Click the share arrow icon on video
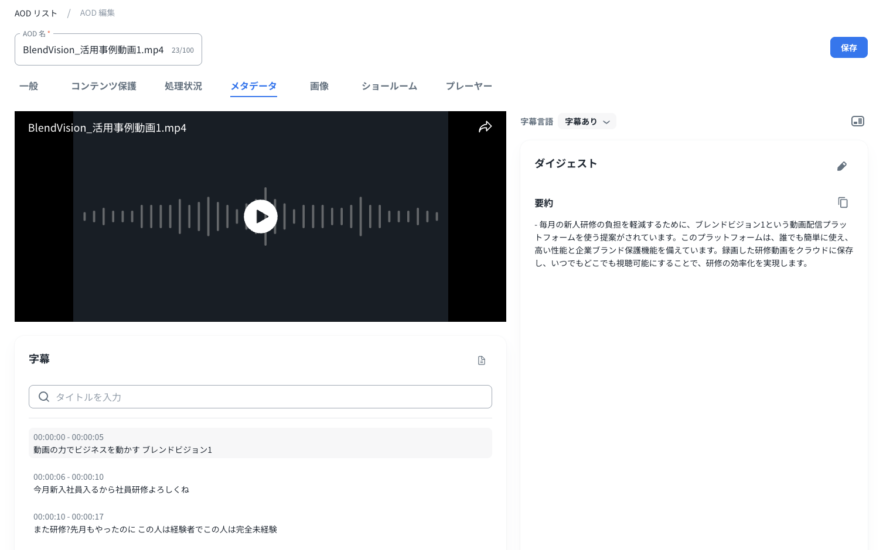Viewport: 883px width, 550px height. 485,127
